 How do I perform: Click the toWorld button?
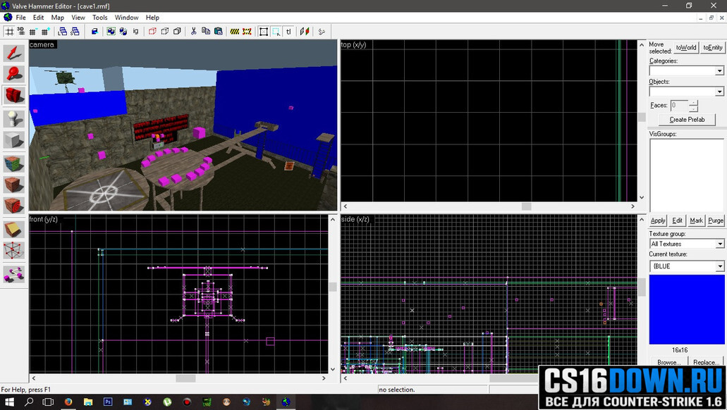click(x=685, y=47)
